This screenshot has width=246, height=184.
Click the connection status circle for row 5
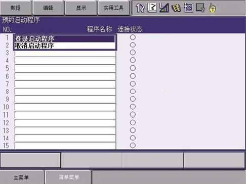133,68
